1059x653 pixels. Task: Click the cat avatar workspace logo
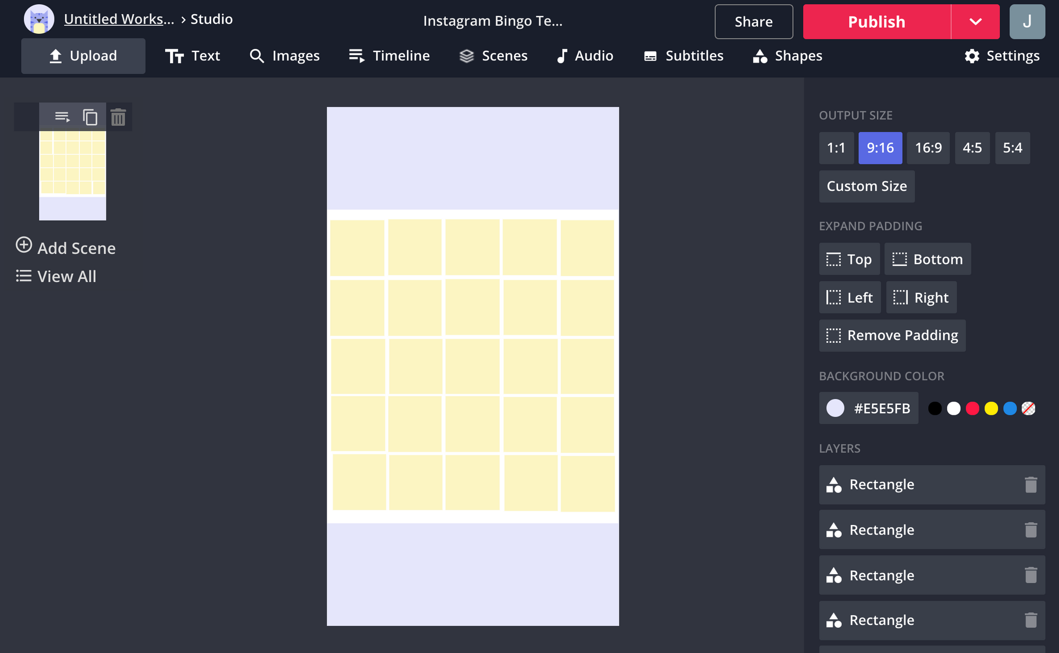[39, 20]
